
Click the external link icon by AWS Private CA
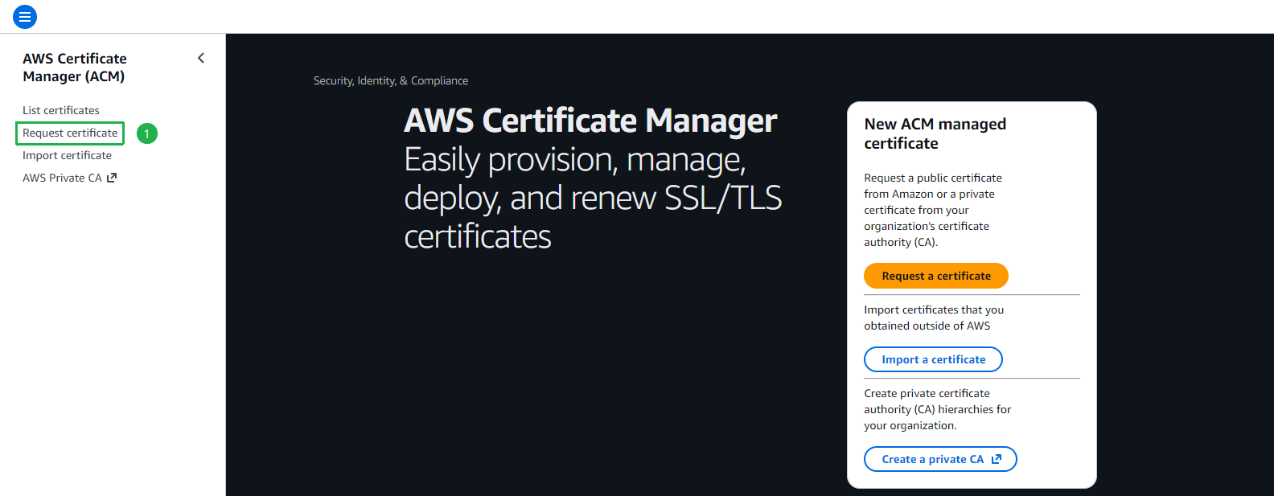pyautogui.click(x=112, y=178)
